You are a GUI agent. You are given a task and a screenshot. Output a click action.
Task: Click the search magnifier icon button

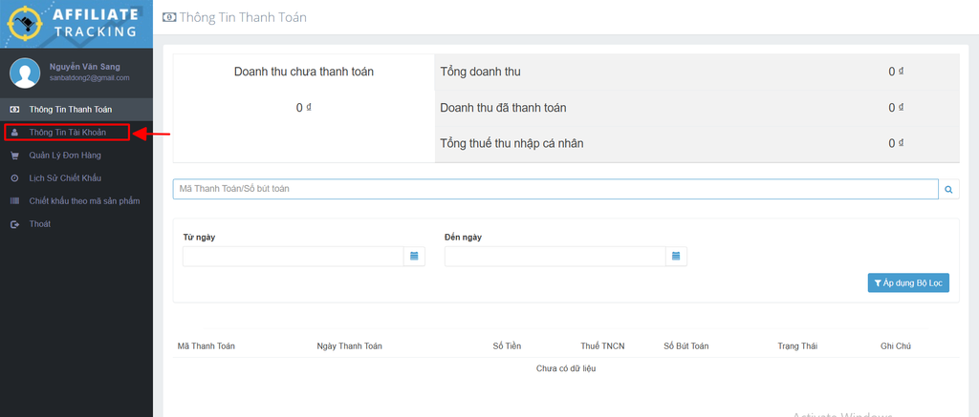click(x=948, y=190)
